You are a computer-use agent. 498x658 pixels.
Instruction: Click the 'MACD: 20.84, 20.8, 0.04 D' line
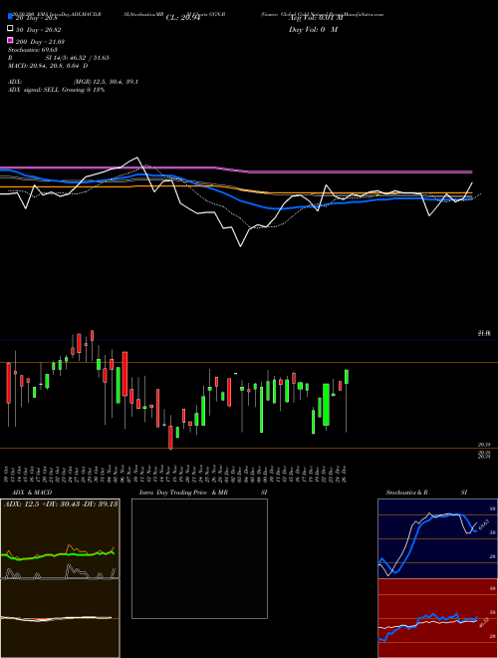(48, 66)
